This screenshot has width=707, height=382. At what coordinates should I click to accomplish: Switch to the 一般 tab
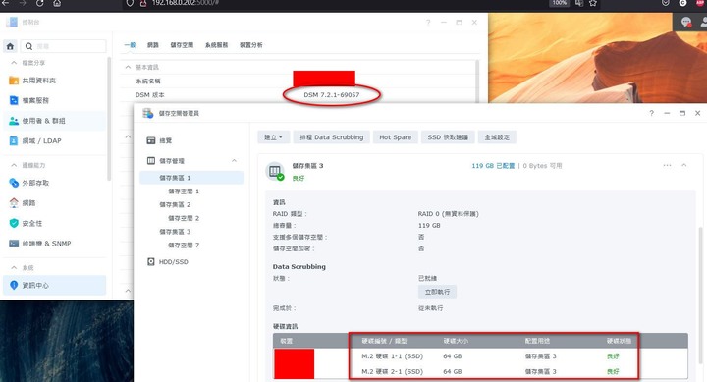point(130,45)
